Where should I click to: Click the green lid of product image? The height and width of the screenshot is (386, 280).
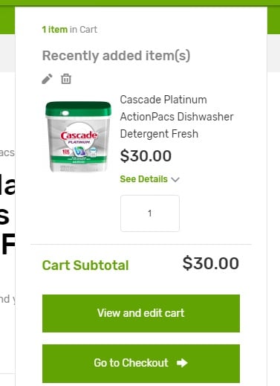(79, 109)
